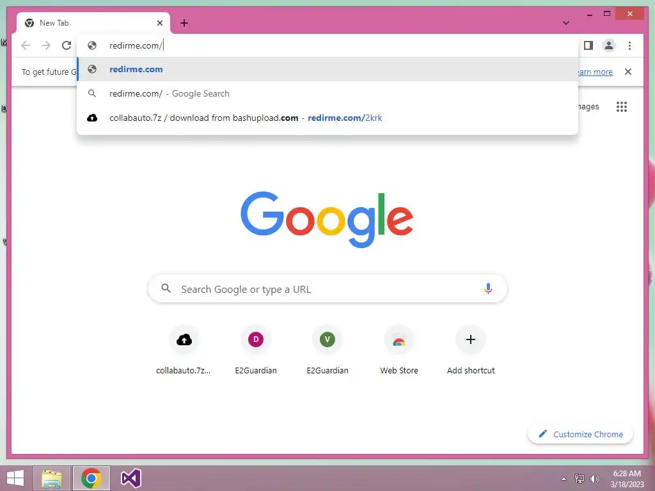Image resolution: width=655 pixels, height=491 pixels.
Task: Open the collabauto.7z shortcut tile
Action: tap(184, 350)
